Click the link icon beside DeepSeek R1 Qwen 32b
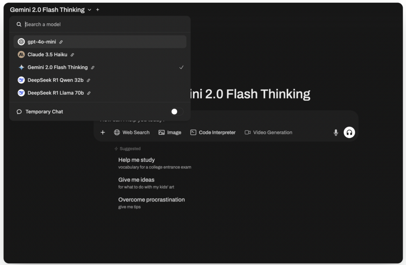 (x=88, y=80)
